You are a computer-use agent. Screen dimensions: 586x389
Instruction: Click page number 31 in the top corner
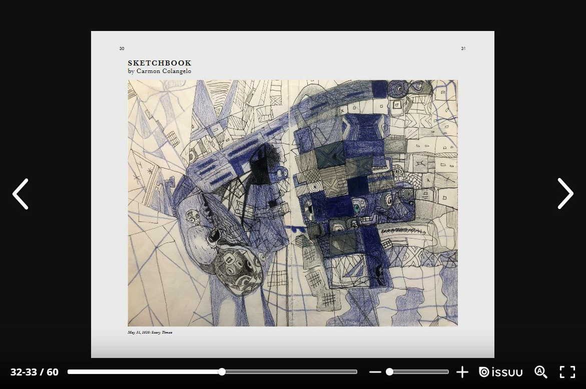point(463,48)
